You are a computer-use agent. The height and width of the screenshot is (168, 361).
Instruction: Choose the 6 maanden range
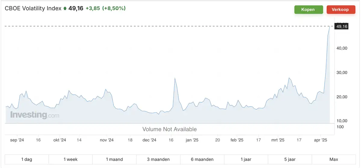tap(202, 159)
